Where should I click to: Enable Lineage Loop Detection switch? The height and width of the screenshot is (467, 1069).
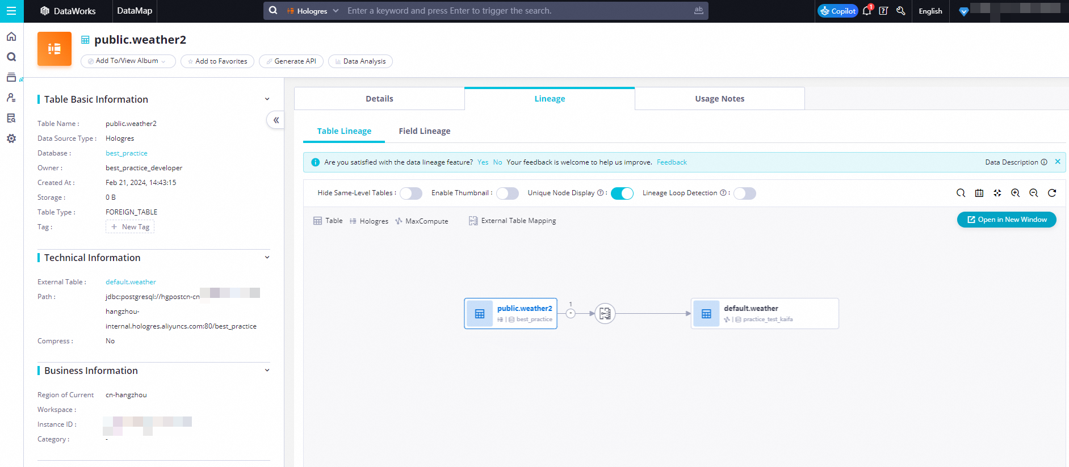745,193
